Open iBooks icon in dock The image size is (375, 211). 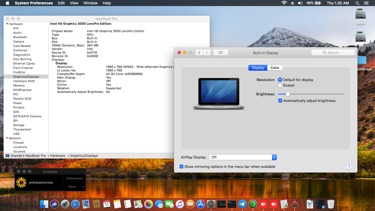click(x=190, y=204)
